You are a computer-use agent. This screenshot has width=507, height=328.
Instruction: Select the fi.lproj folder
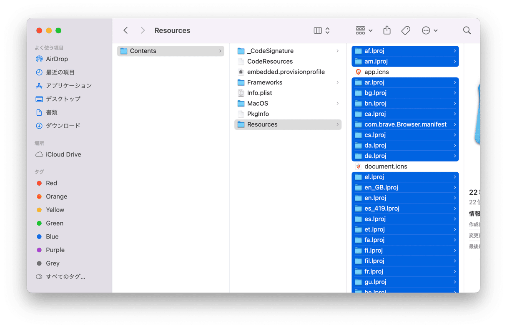pyautogui.click(x=405, y=251)
